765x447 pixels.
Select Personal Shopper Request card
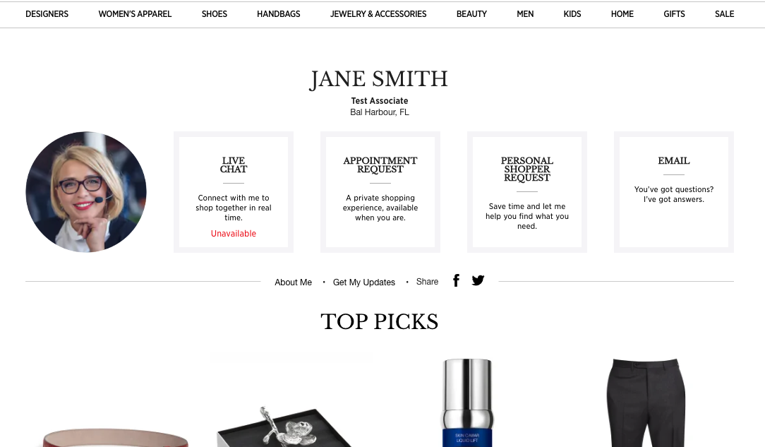pos(527,192)
